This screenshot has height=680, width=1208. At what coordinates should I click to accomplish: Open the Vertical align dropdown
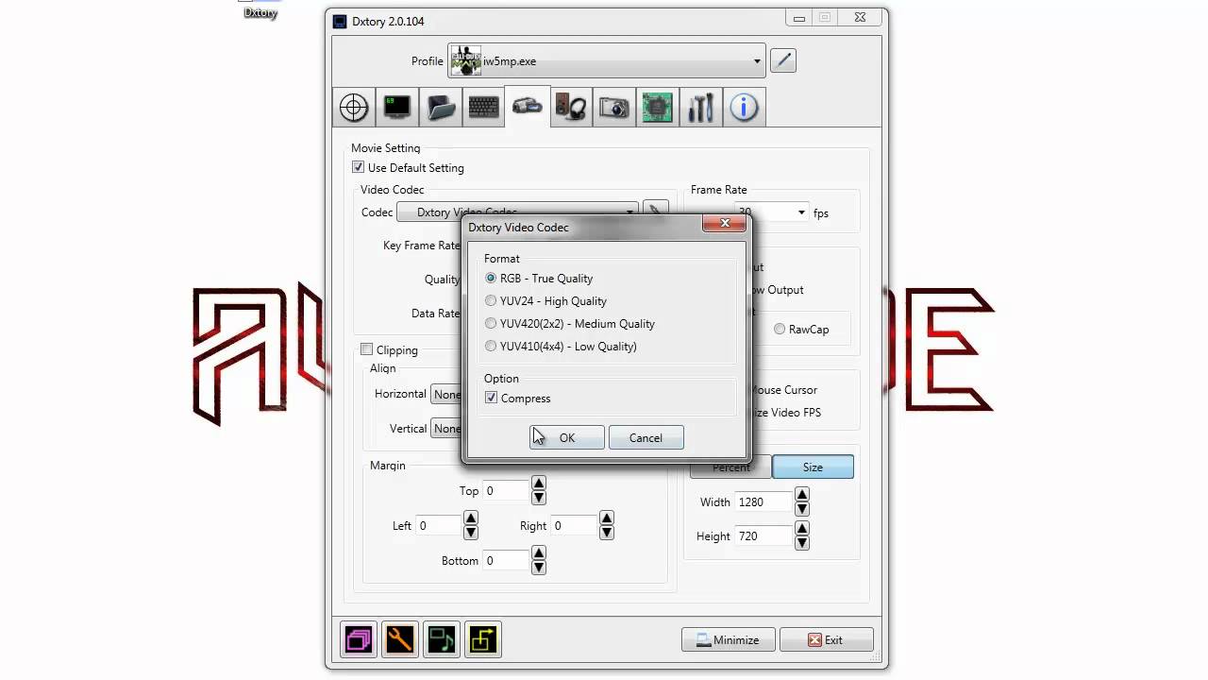(446, 429)
